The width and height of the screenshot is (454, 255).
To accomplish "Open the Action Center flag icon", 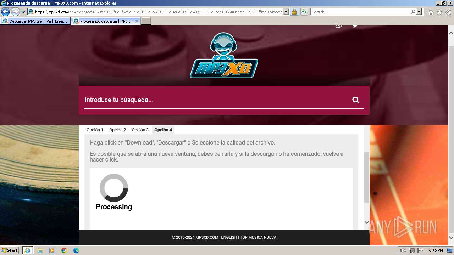I will coord(420,250).
